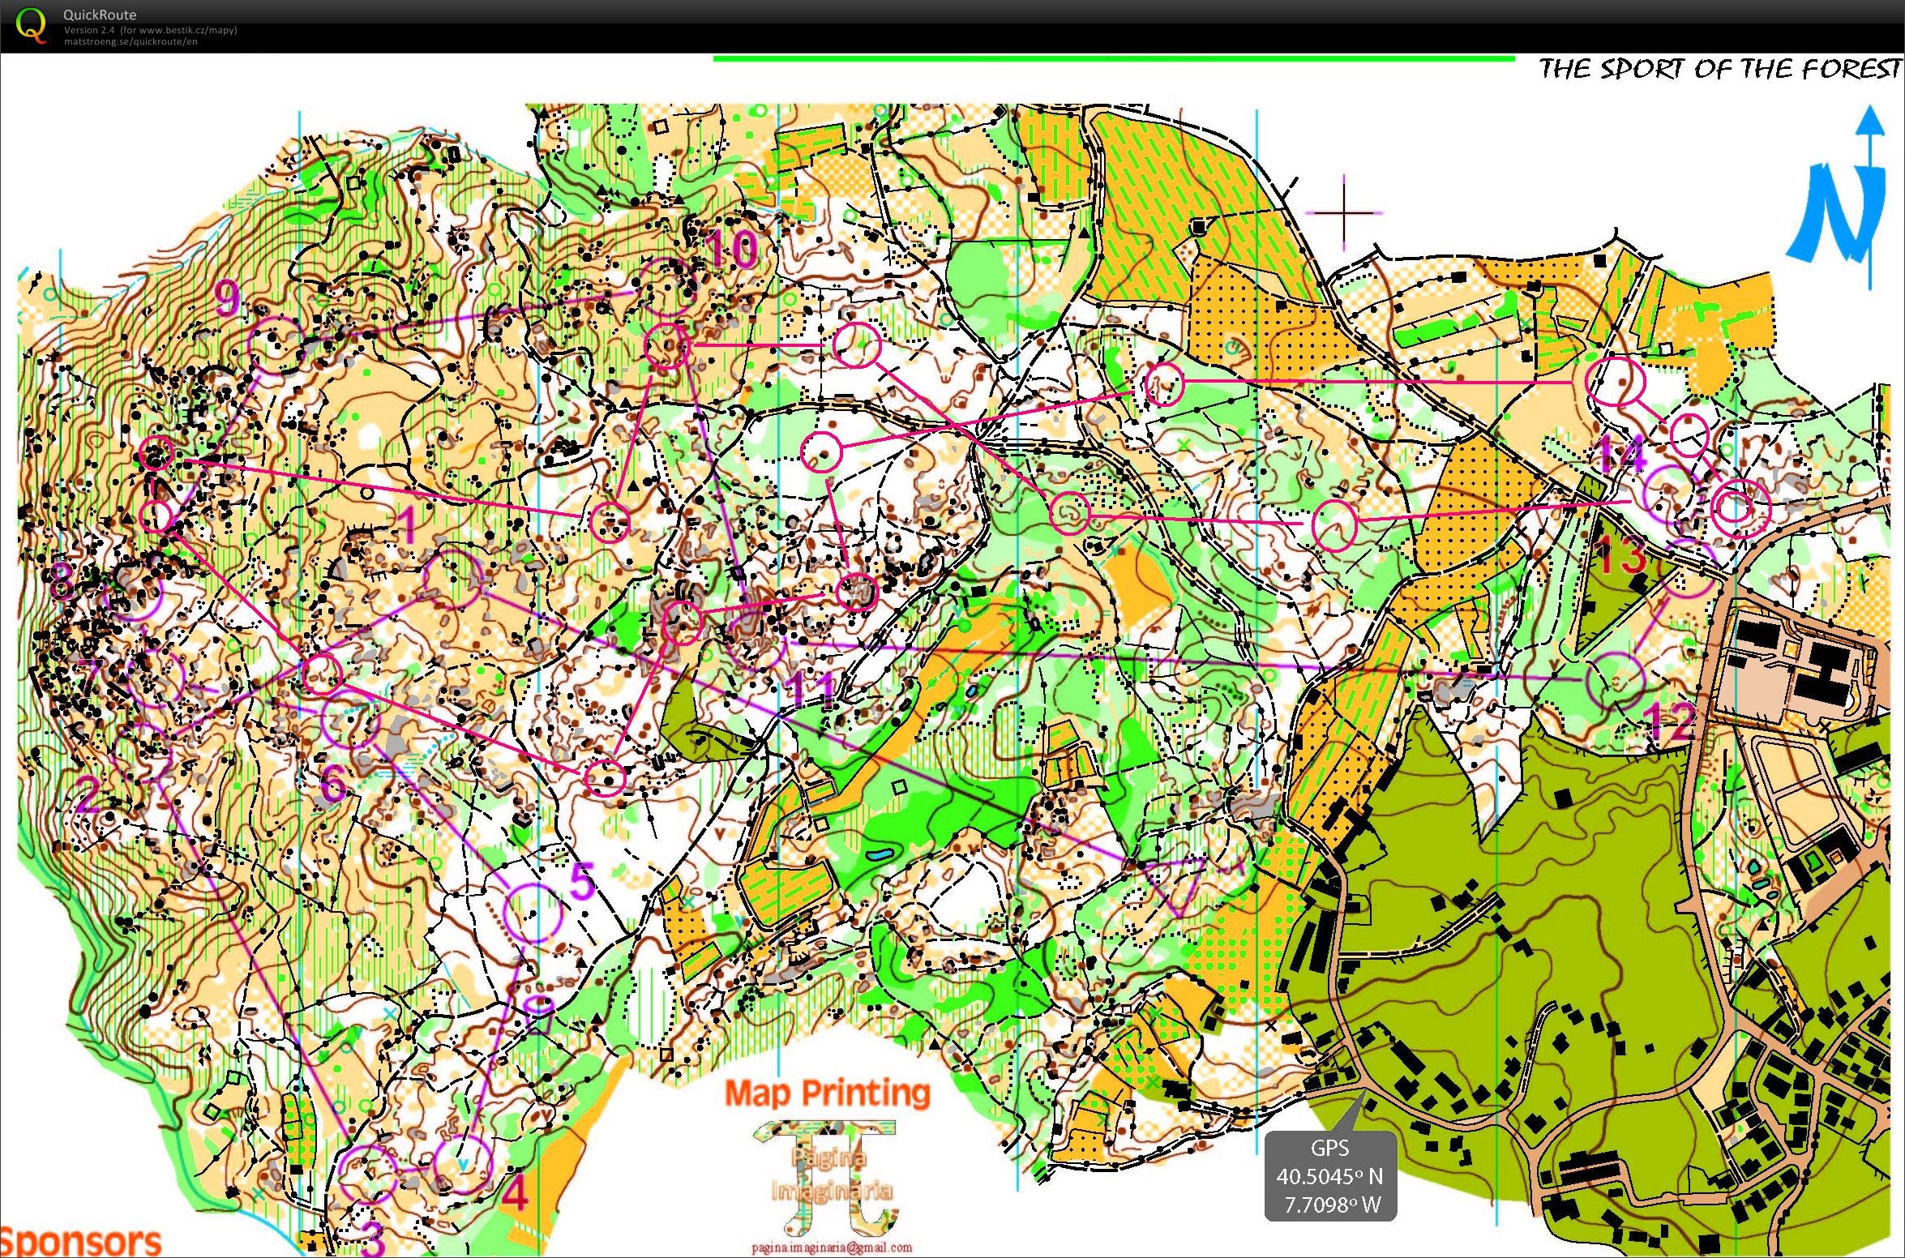Click control number 3 label on map
The image size is (1905, 1258).
coord(372,1239)
